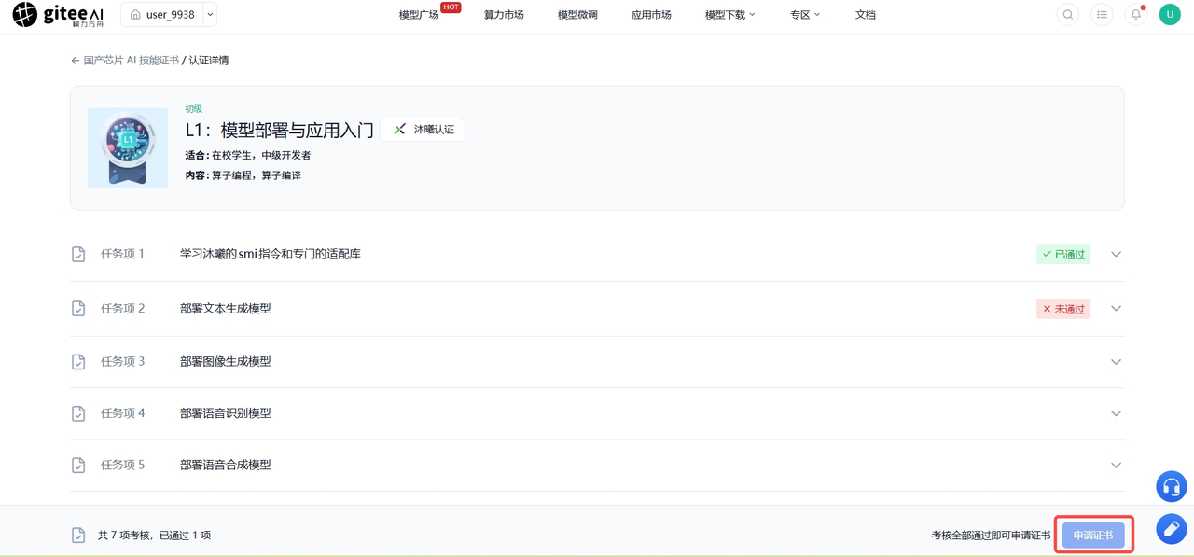Image resolution: width=1194 pixels, height=557 pixels.
Task: Open the list icon in the header
Action: (1102, 15)
